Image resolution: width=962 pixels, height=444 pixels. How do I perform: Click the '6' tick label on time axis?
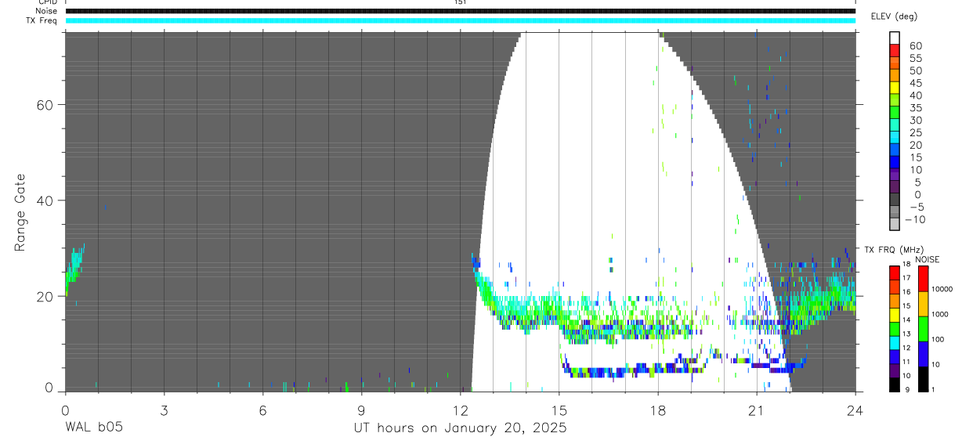click(262, 410)
